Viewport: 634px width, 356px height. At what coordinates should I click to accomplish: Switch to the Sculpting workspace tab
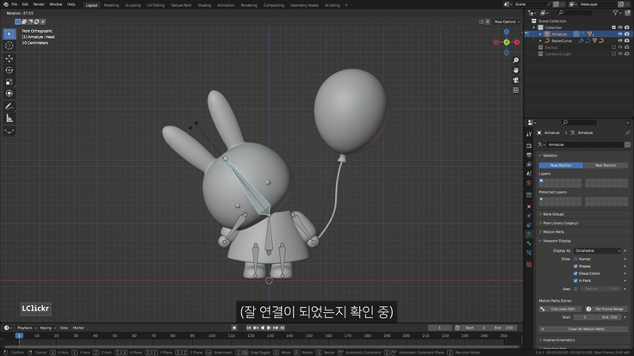click(133, 5)
